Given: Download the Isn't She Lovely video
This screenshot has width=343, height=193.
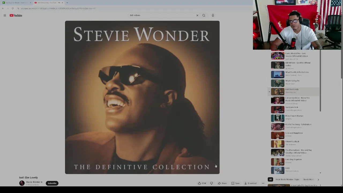Looking at the screenshot, I should click(x=250, y=183).
